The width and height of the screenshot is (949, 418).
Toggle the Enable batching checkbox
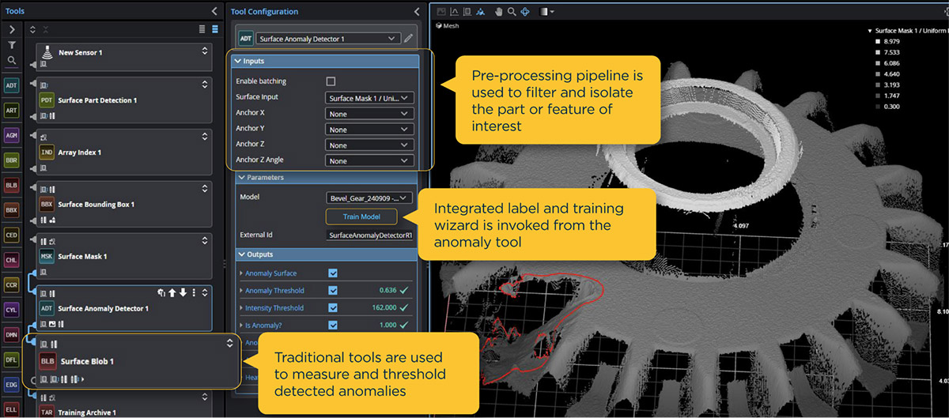(331, 81)
